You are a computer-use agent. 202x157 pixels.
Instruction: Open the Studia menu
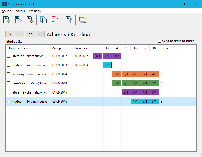click(x=20, y=11)
